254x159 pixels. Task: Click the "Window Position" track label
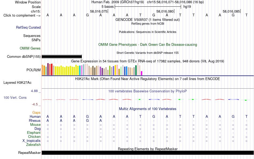[28, 2]
